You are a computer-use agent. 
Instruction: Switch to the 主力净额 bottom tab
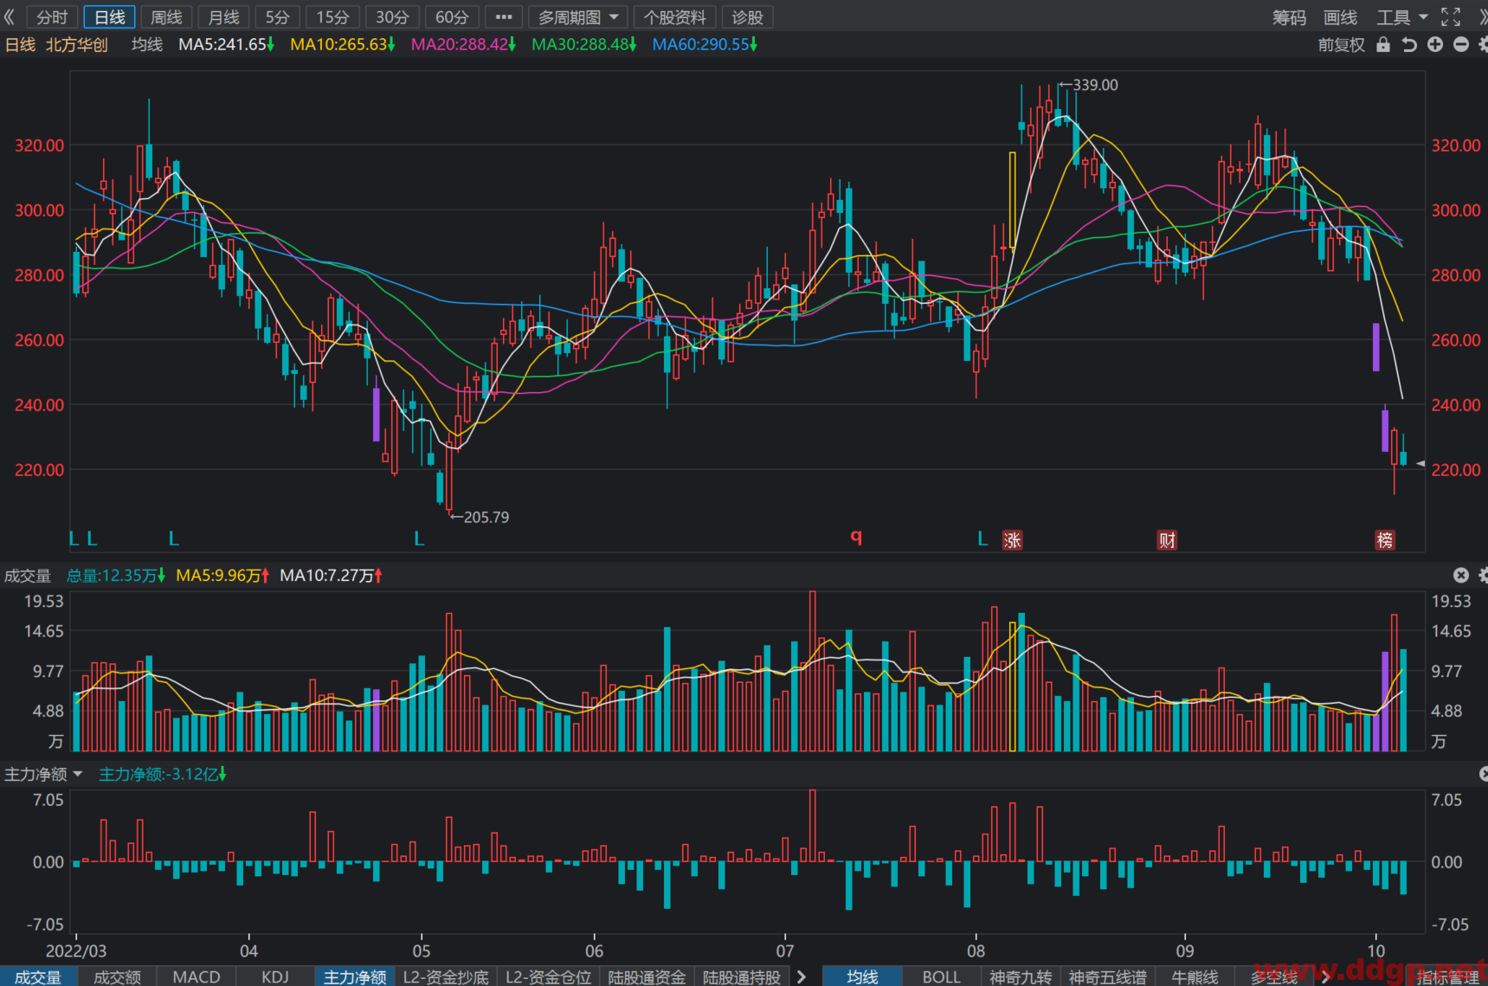click(355, 976)
